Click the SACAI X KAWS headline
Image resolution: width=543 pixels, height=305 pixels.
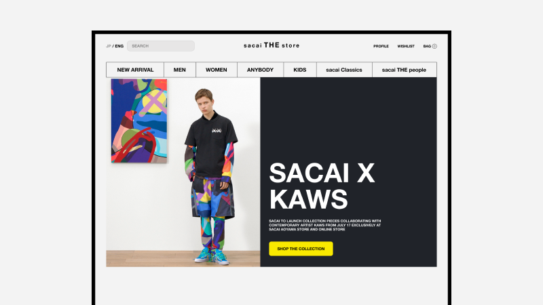[x=322, y=186]
